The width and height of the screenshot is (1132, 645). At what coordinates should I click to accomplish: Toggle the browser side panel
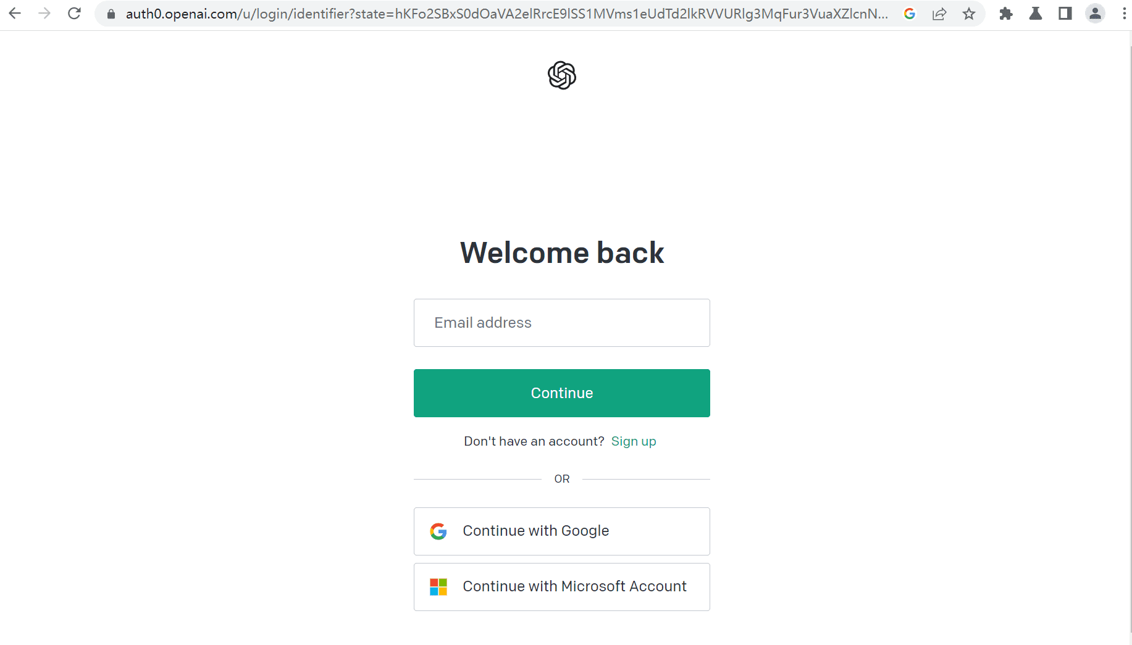tap(1065, 14)
